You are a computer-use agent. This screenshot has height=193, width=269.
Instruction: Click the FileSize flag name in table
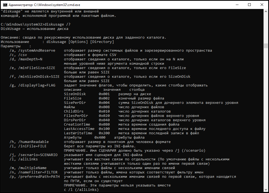[x=73, y=98]
